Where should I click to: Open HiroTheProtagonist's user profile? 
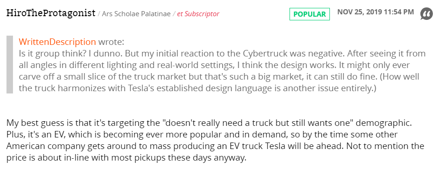[51, 13]
